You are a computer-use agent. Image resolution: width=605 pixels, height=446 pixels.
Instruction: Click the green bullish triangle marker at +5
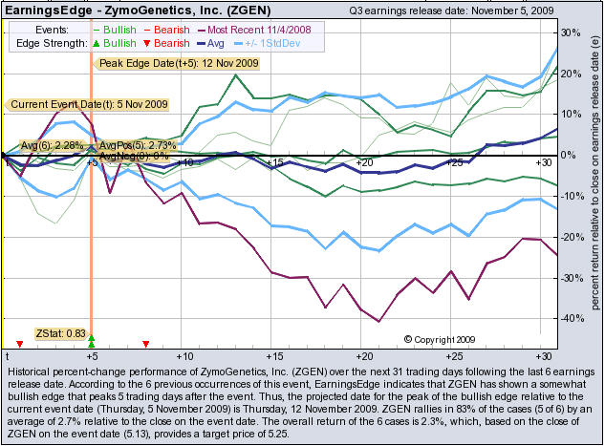91,340
